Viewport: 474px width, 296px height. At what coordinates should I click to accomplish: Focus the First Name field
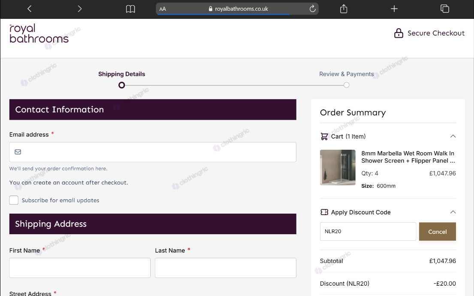point(80,268)
